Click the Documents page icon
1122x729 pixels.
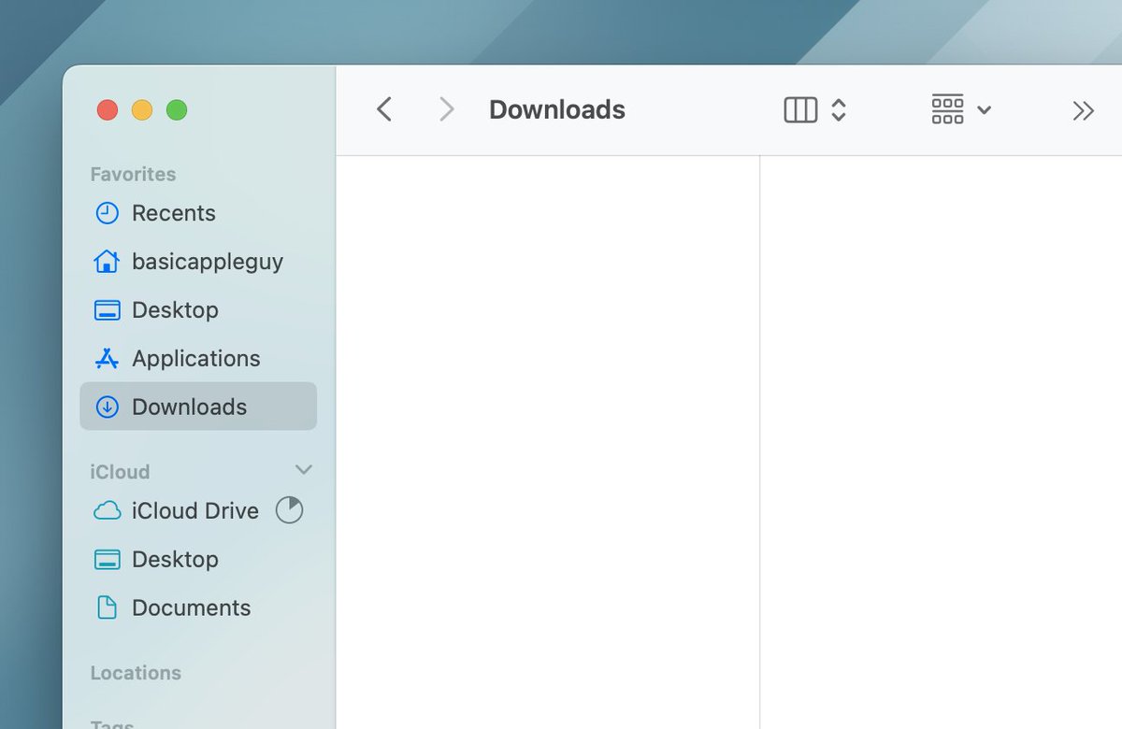tap(108, 607)
